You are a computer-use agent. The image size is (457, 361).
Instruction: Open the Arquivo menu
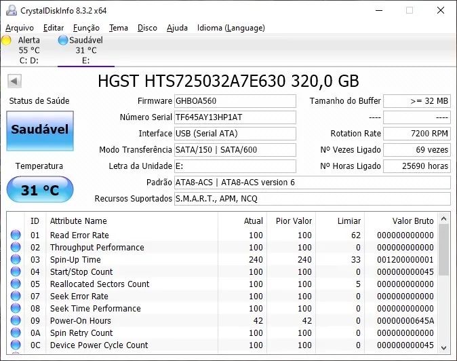pos(20,28)
